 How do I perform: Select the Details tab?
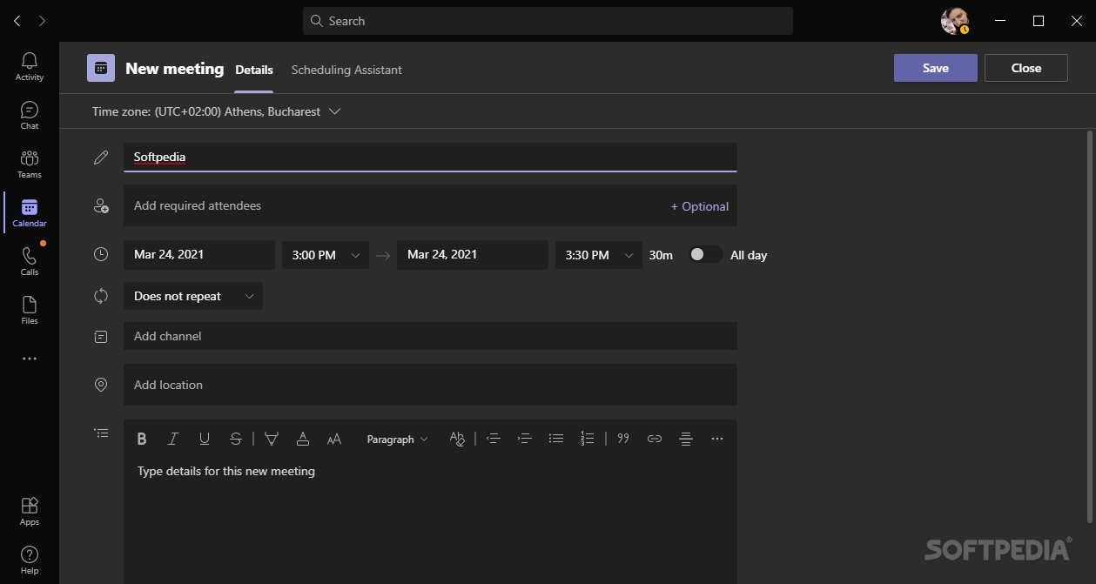(254, 70)
